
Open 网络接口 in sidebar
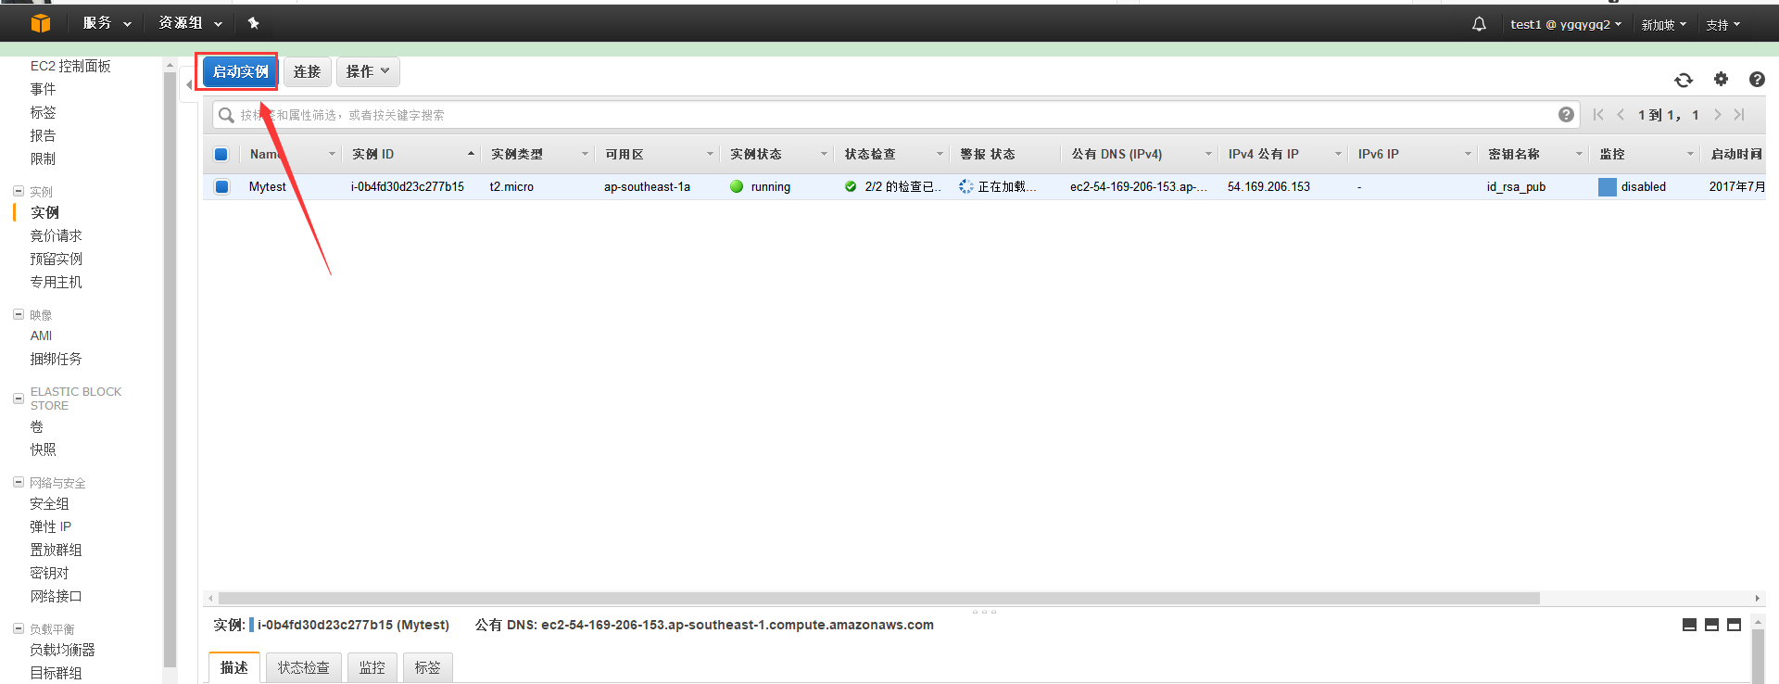(x=56, y=596)
